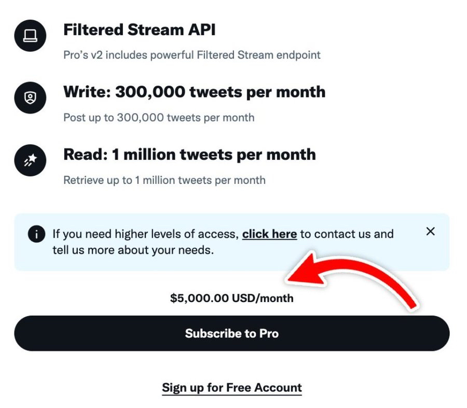Click "If you need higher levels of access" text

click(145, 234)
